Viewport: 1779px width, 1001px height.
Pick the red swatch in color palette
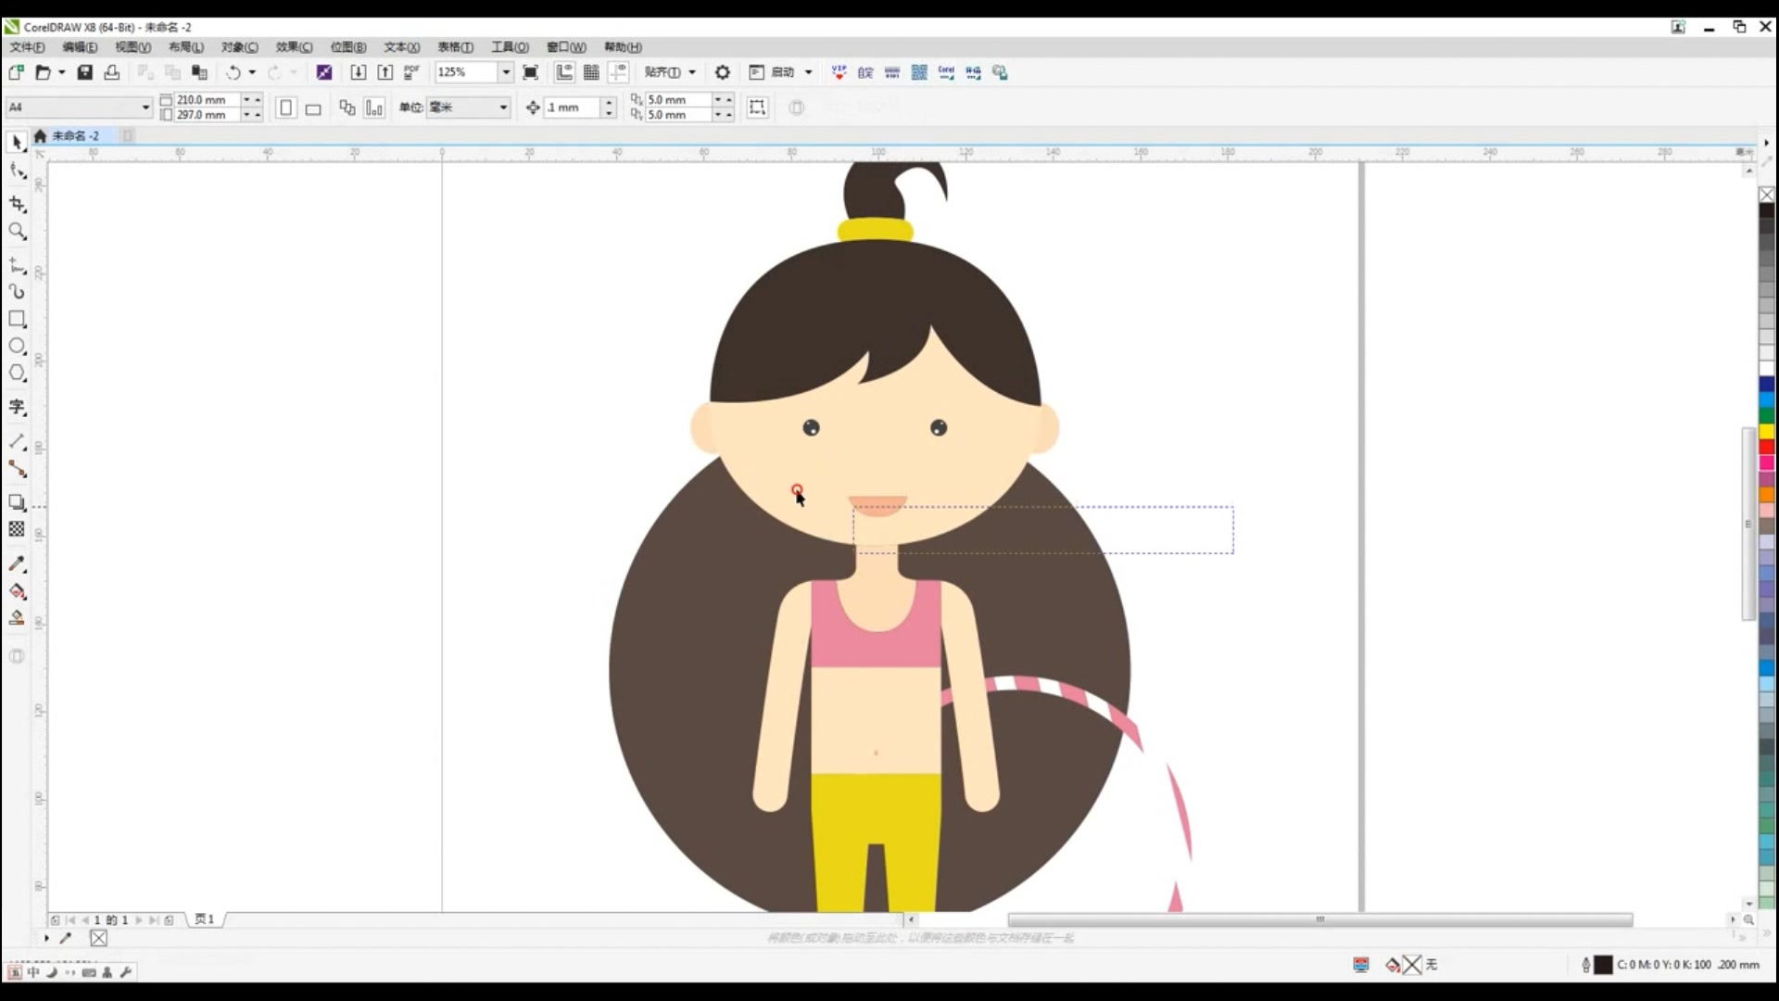click(x=1766, y=447)
